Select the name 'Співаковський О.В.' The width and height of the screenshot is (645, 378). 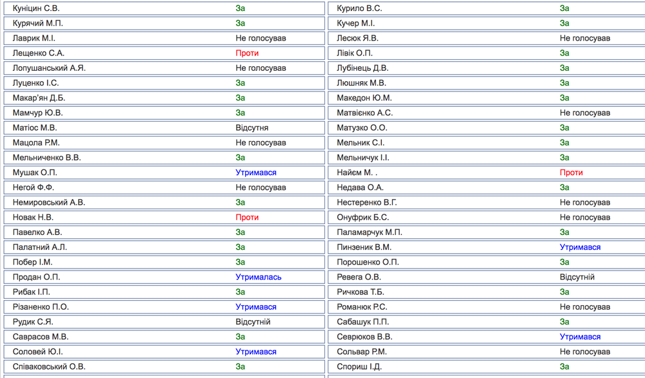(x=49, y=366)
